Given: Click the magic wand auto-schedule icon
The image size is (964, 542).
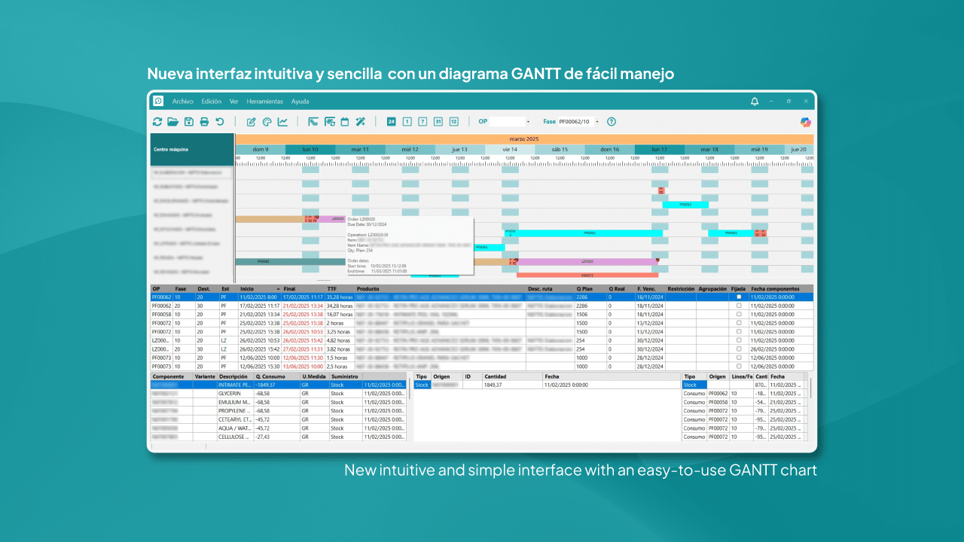Looking at the screenshot, I should click(360, 121).
